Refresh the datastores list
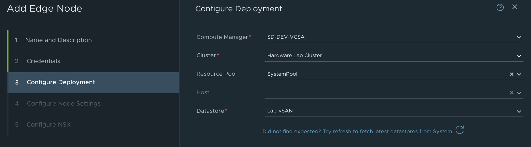The height and width of the screenshot is (147, 531). pyautogui.click(x=459, y=130)
